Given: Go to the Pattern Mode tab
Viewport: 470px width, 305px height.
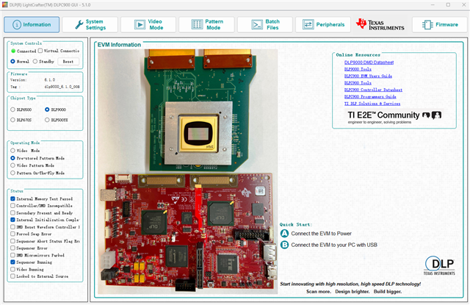Looking at the screenshot, I should click(206, 24).
